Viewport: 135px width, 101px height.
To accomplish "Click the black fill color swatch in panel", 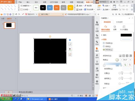I will (126, 35).
